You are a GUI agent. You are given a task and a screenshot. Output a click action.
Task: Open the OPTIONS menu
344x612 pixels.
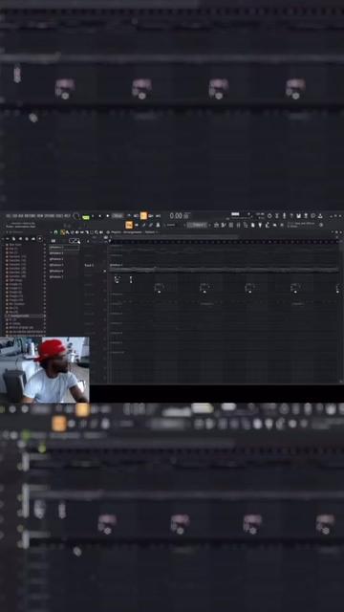click(x=49, y=215)
